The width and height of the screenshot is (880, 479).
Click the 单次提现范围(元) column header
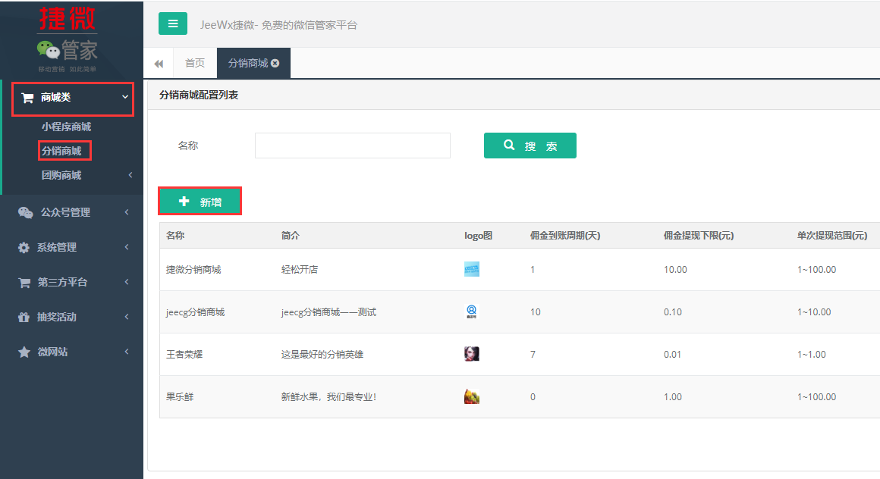[x=832, y=236]
